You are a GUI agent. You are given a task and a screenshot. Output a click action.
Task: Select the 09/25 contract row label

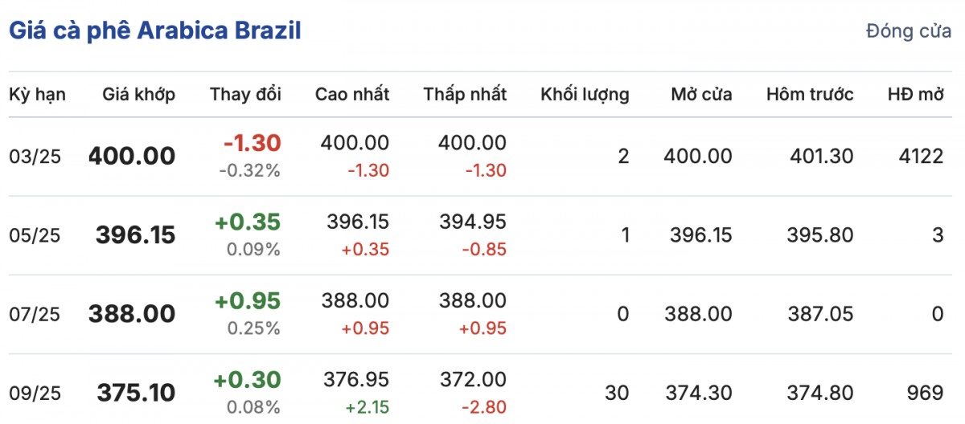tap(34, 393)
